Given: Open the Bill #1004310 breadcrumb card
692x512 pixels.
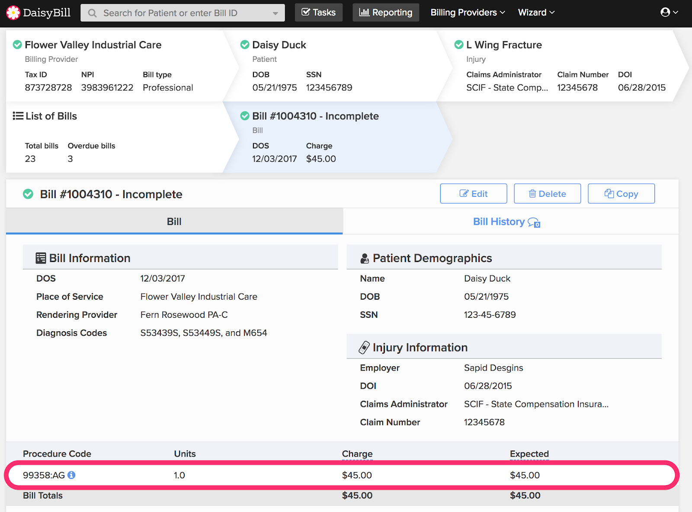Looking at the screenshot, I should (337, 137).
